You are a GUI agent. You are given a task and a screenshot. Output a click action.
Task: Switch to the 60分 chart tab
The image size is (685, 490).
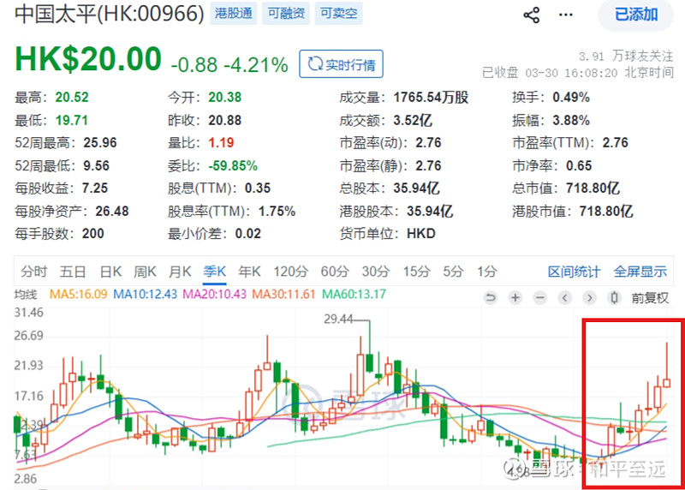click(335, 272)
